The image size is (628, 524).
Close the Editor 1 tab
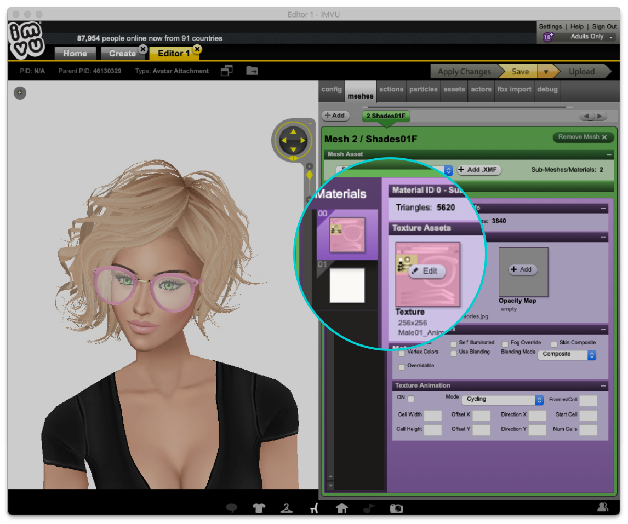coord(197,49)
